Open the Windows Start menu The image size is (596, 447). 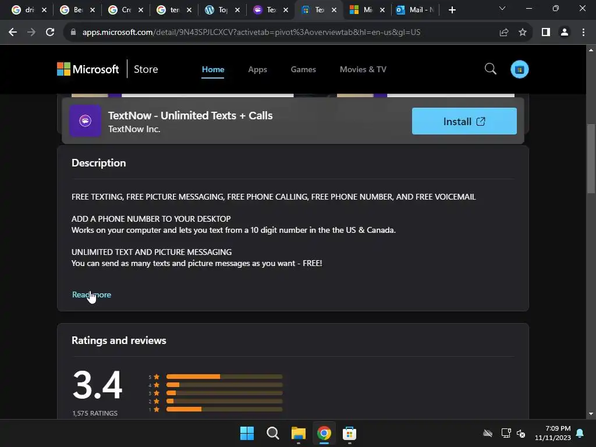(247, 433)
